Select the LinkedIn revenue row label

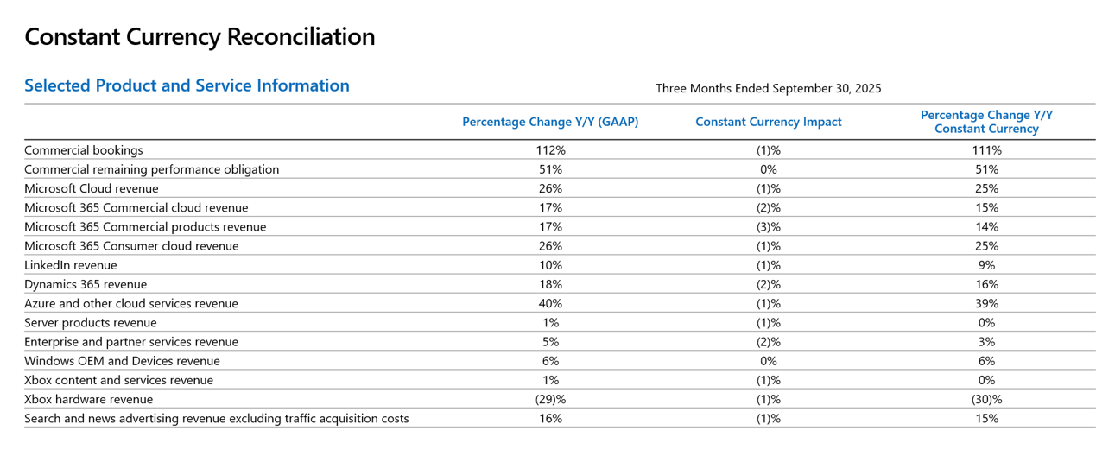[x=70, y=265]
